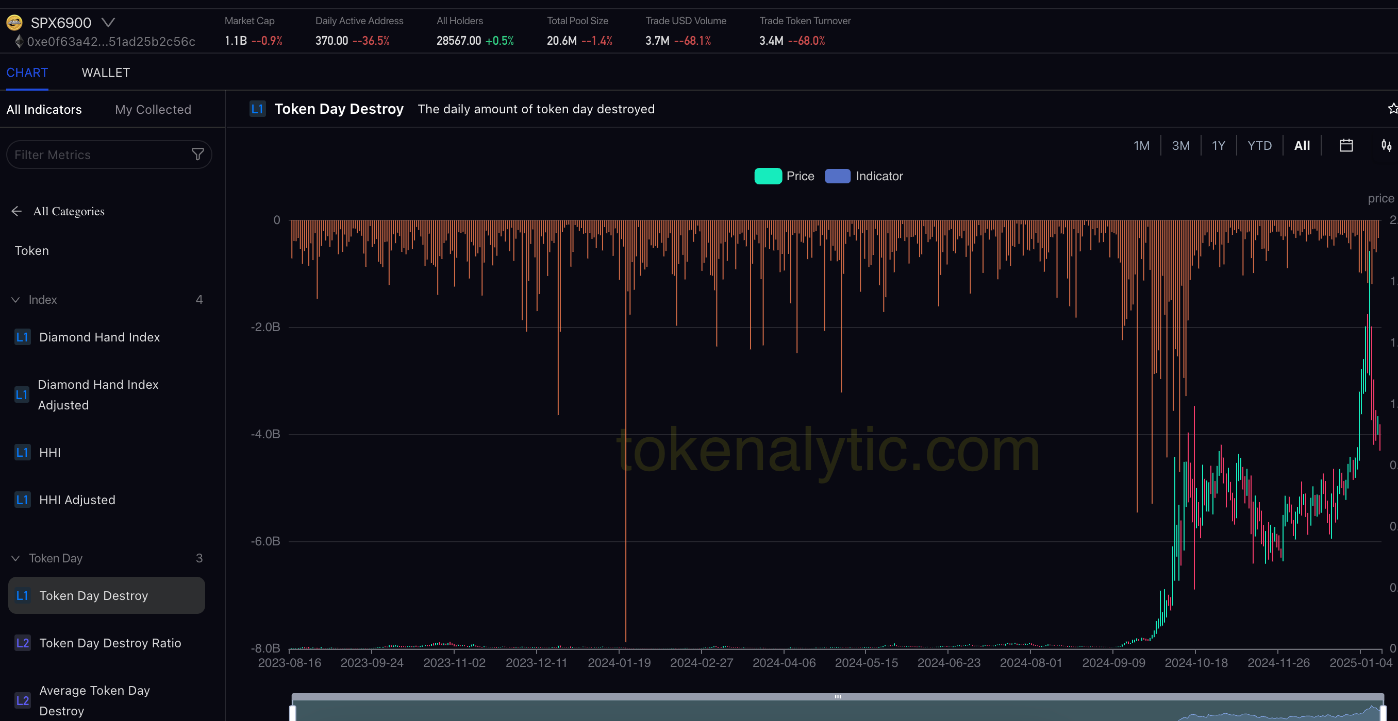1398x721 pixels.
Task: Collapse the Index category
Action: (16, 300)
